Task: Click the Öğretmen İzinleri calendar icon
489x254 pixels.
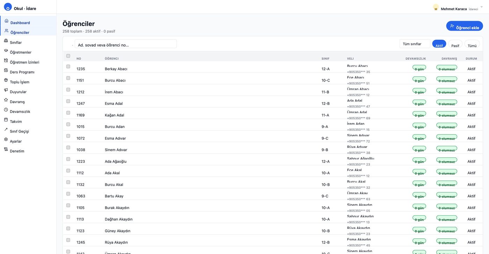Action: click(x=6, y=60)
